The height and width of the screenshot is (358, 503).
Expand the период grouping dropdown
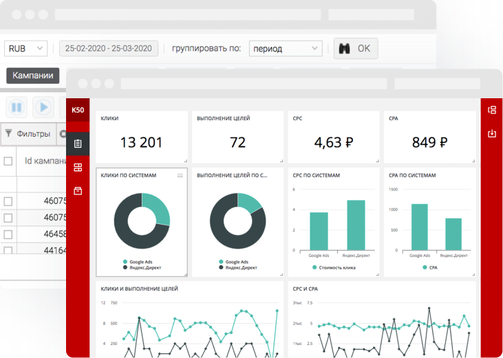pos(285,49)
